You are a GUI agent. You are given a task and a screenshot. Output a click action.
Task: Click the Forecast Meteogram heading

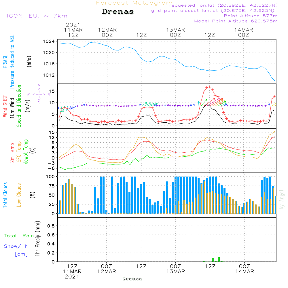[x=134, y=3]
